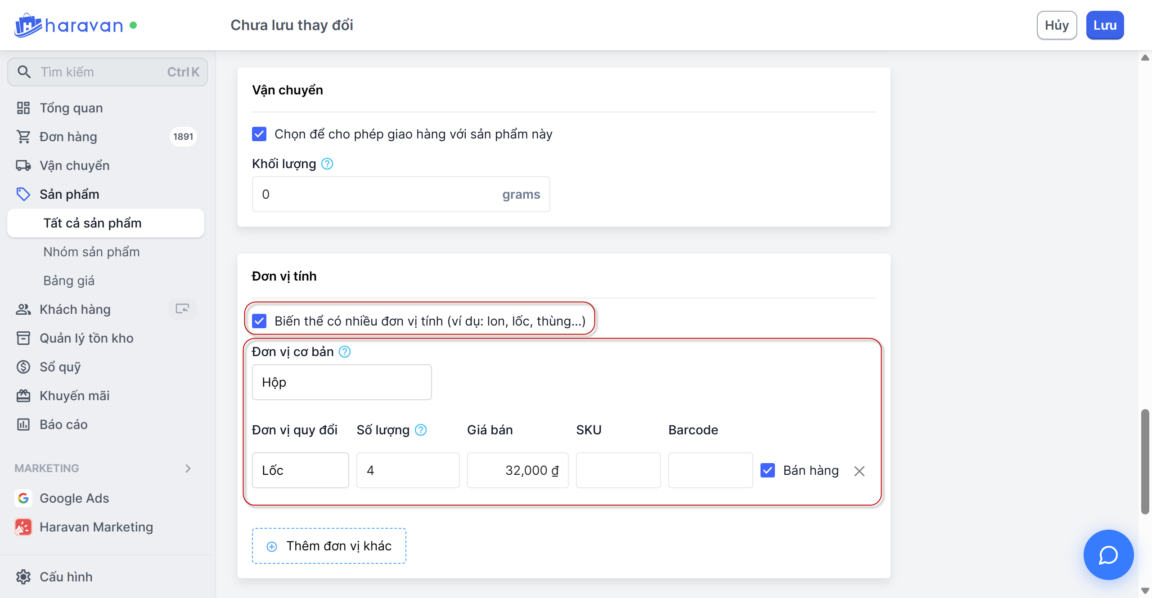Toggle multiple units of measure checkbox
The height and width of the screenshot is (598, 1152).
[x=259, y=321]
